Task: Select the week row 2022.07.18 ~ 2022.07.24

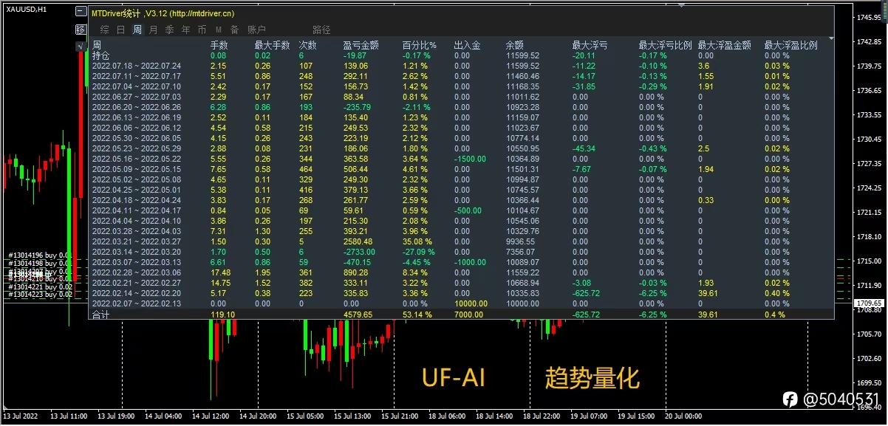Action: coord(136,66)
